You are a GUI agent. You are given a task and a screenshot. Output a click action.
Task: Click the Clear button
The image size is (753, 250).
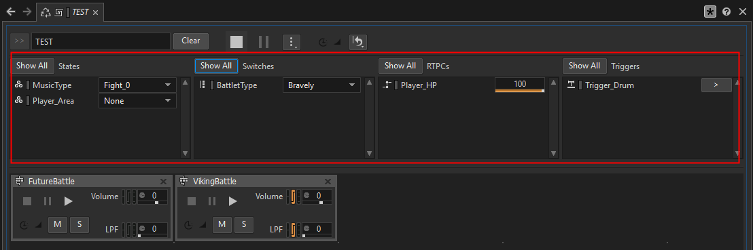click(x=191, y=41)
